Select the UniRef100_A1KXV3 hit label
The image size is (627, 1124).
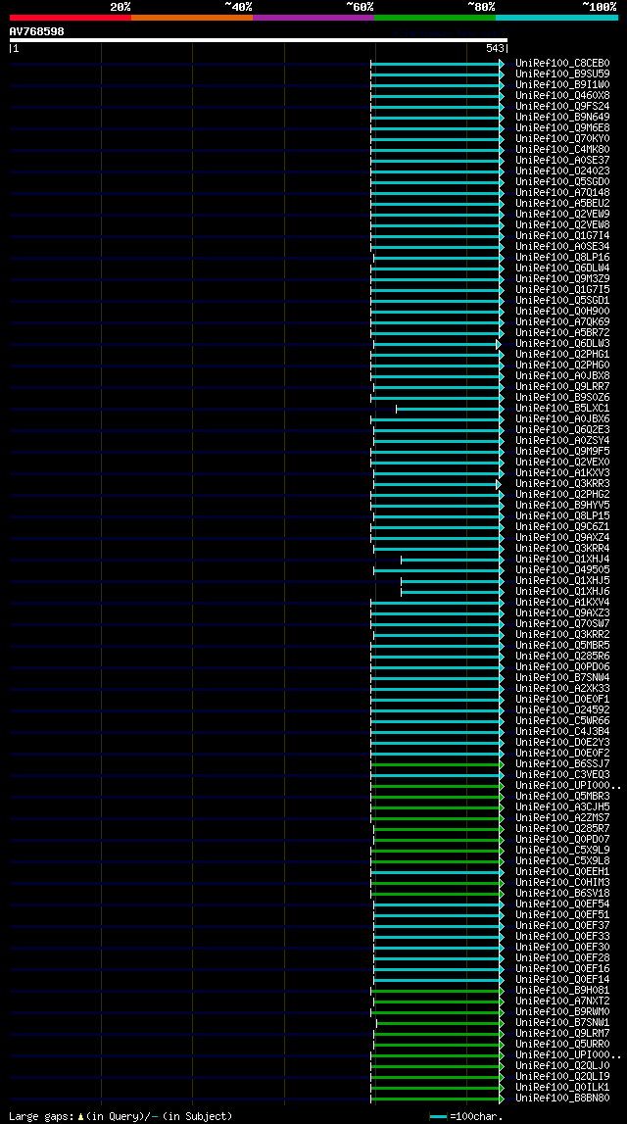click(562, 472)
